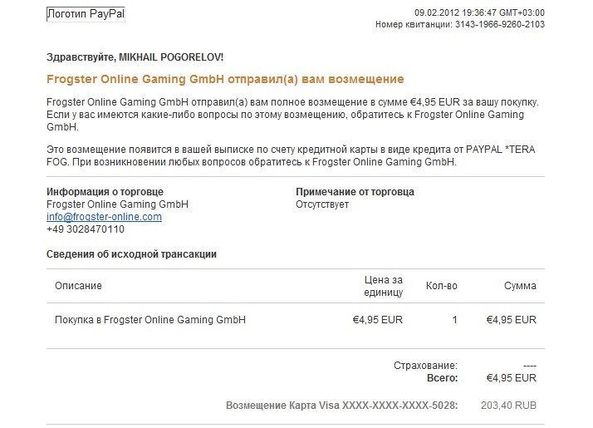Click the 'Цена за единицу' column header
The height and width of the screenshot is (428, 593).
(383, 286)
